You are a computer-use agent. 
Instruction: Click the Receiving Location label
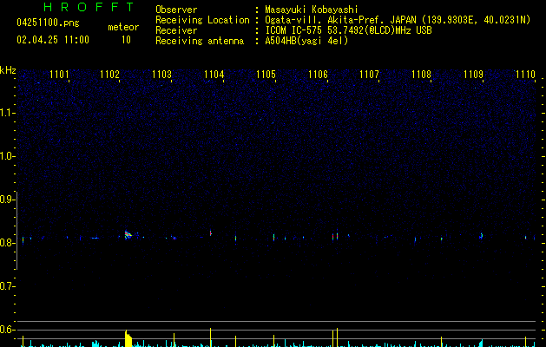pyautogui.click(x=202, y=20)
